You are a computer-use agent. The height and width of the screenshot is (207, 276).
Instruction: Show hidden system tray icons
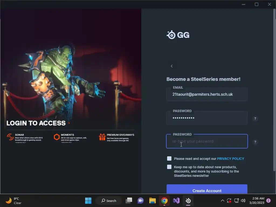click(222, 201)
